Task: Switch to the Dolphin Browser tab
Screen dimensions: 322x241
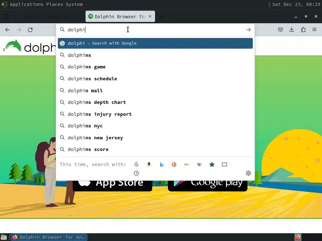Action: click(x=120, y=16)
